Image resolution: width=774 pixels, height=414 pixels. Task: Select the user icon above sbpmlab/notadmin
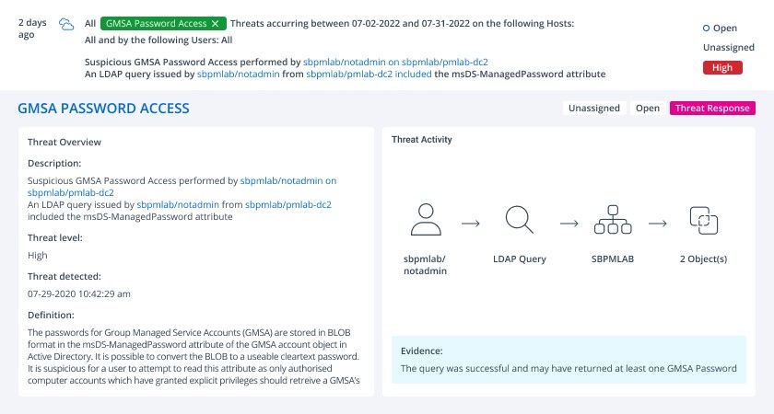[x=426, y=220]
